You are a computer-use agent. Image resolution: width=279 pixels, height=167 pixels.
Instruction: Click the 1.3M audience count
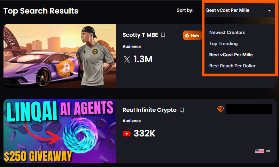tap(143, 59)
